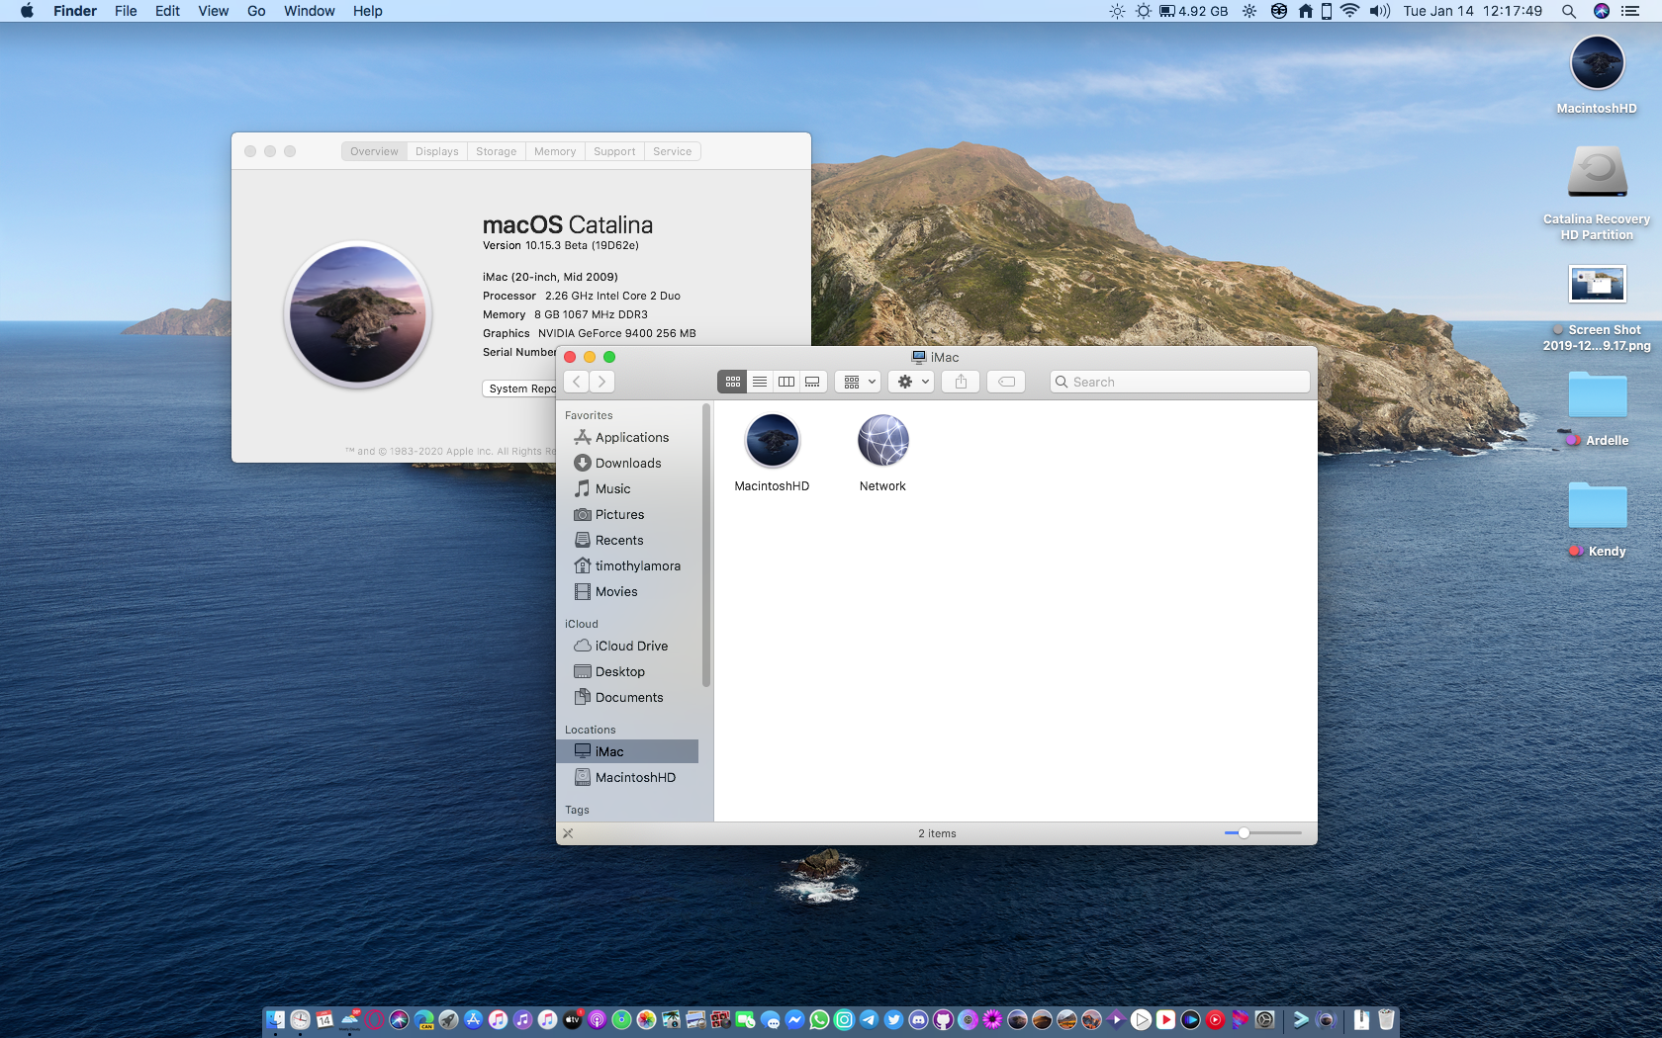
Task: Open the Network icon in Finder
Action: pos(882,442)
